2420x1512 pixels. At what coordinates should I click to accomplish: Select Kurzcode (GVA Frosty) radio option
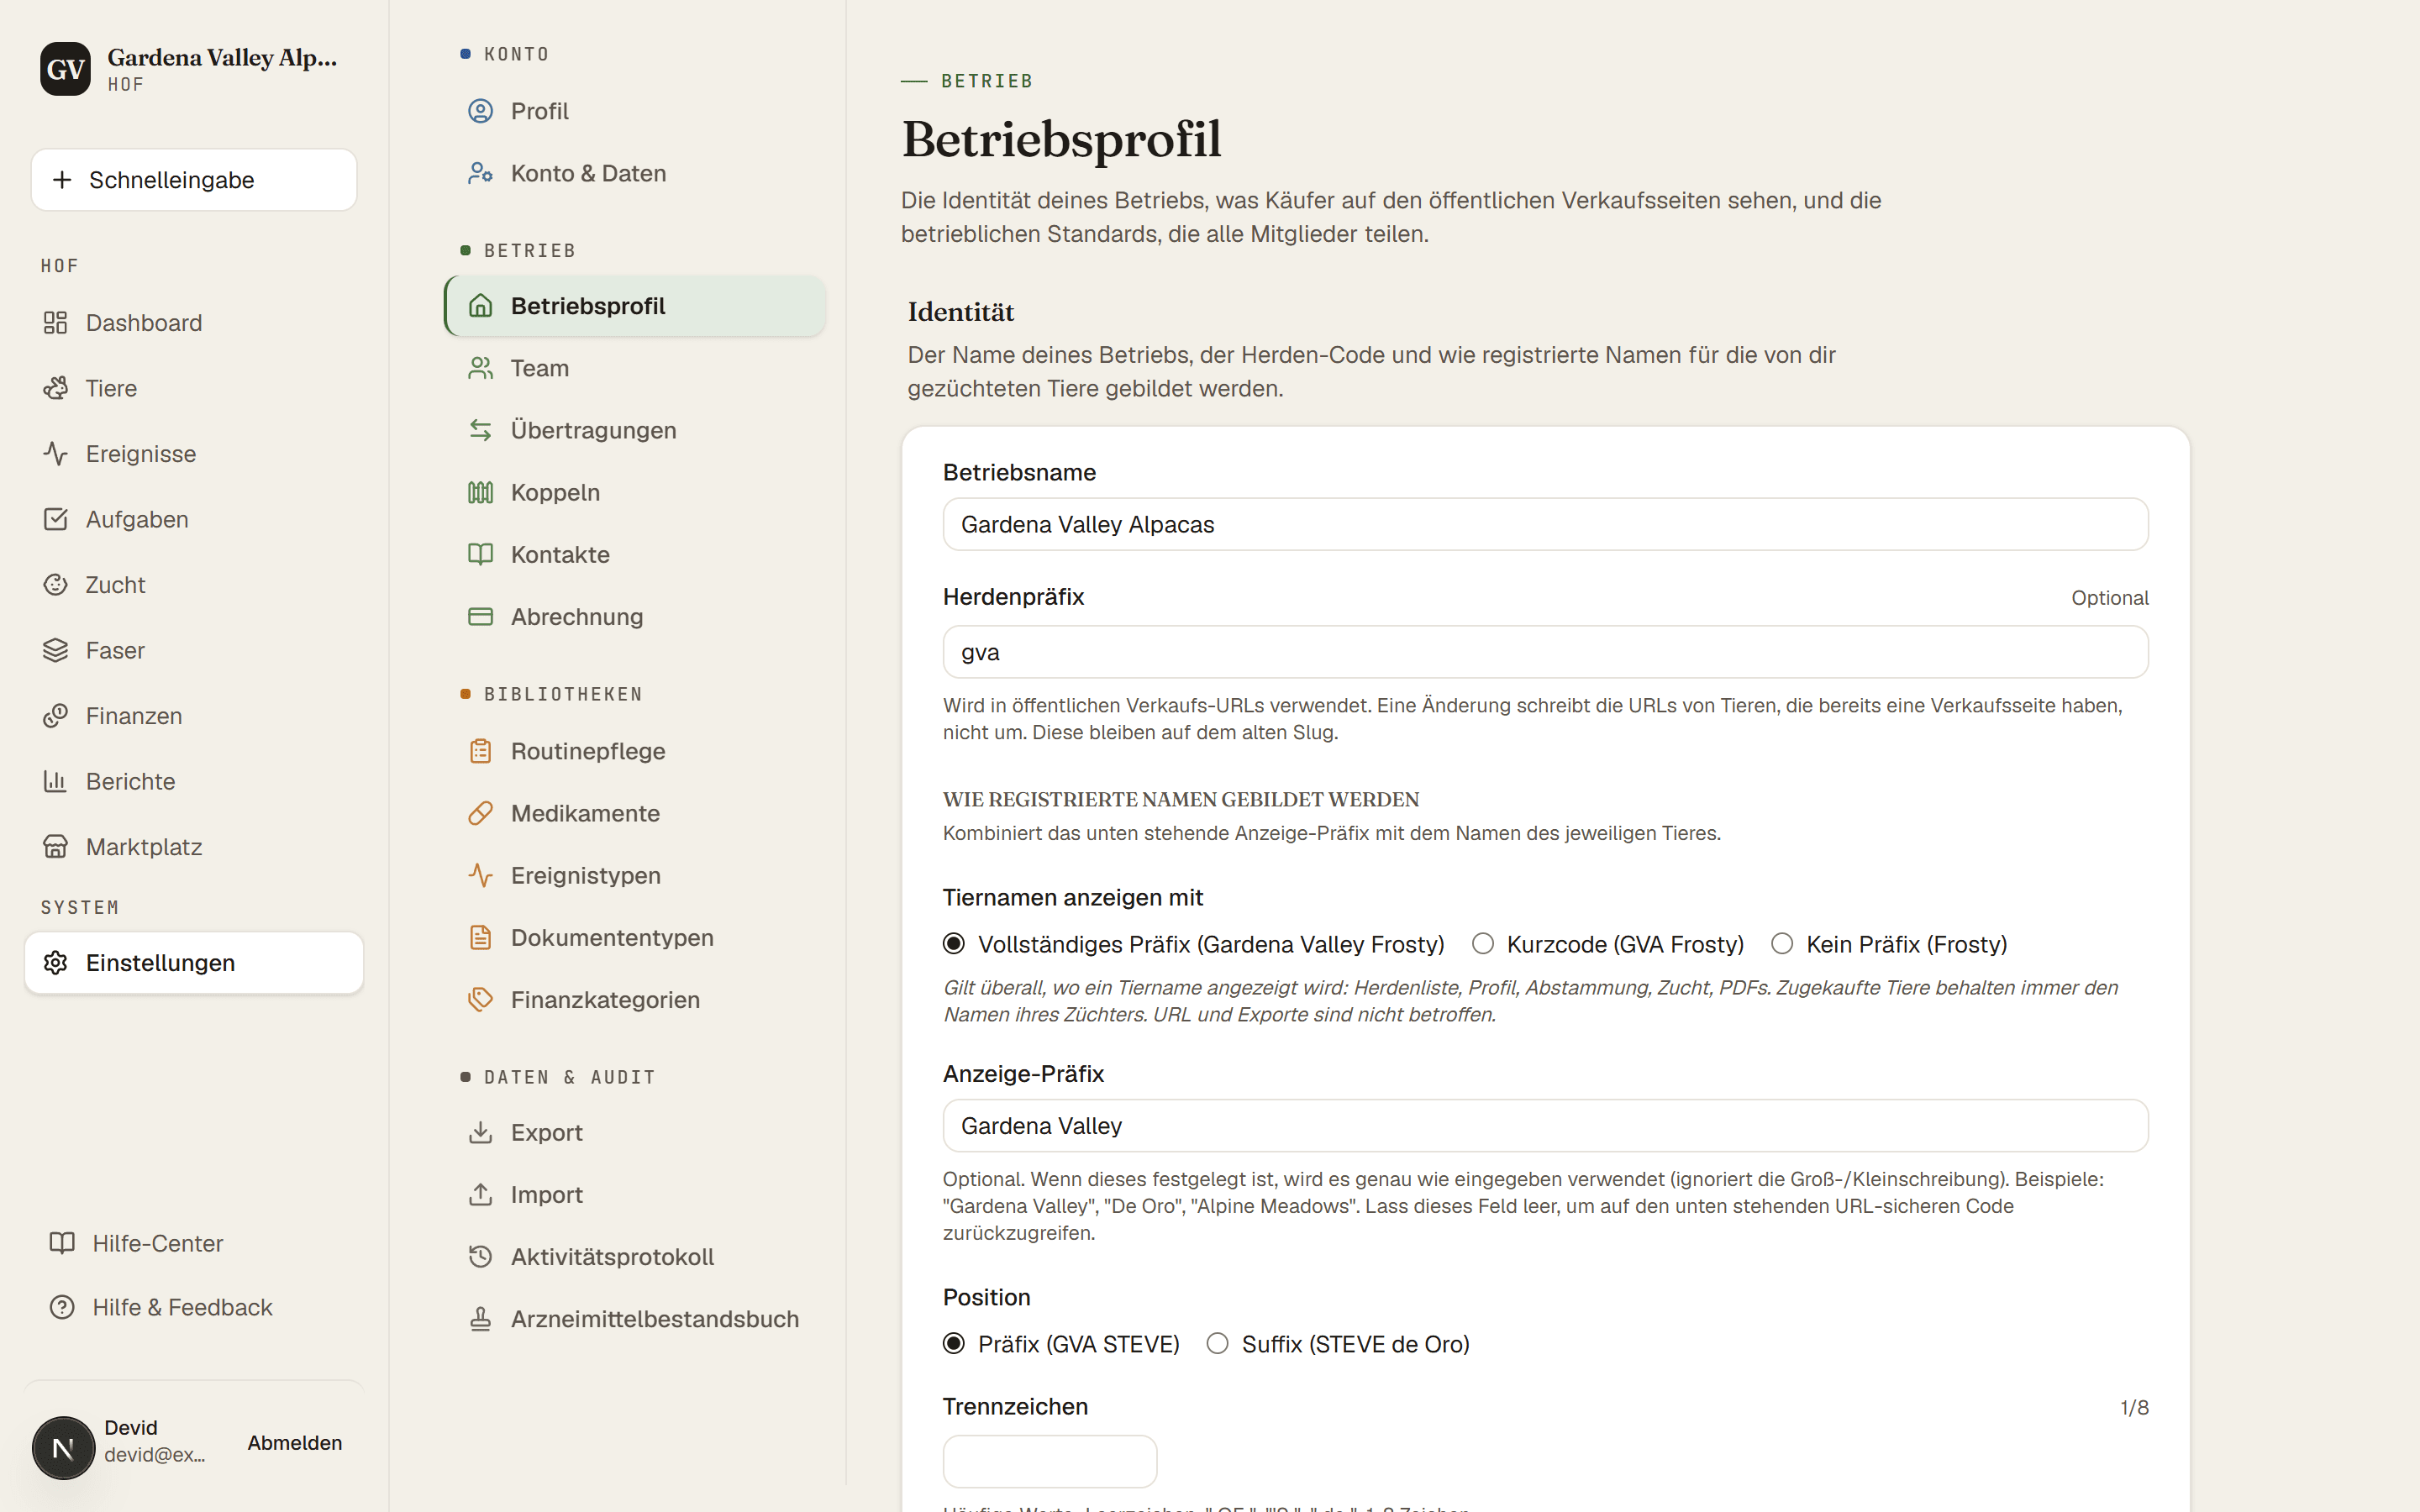point(1483,944)
